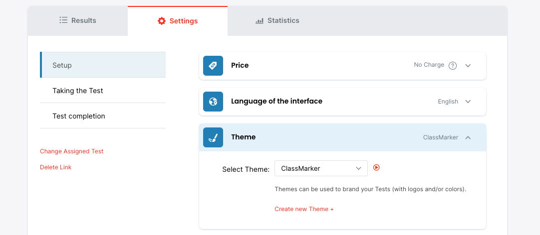
Task: Switch to the Results tab
Action: point(78,21)
